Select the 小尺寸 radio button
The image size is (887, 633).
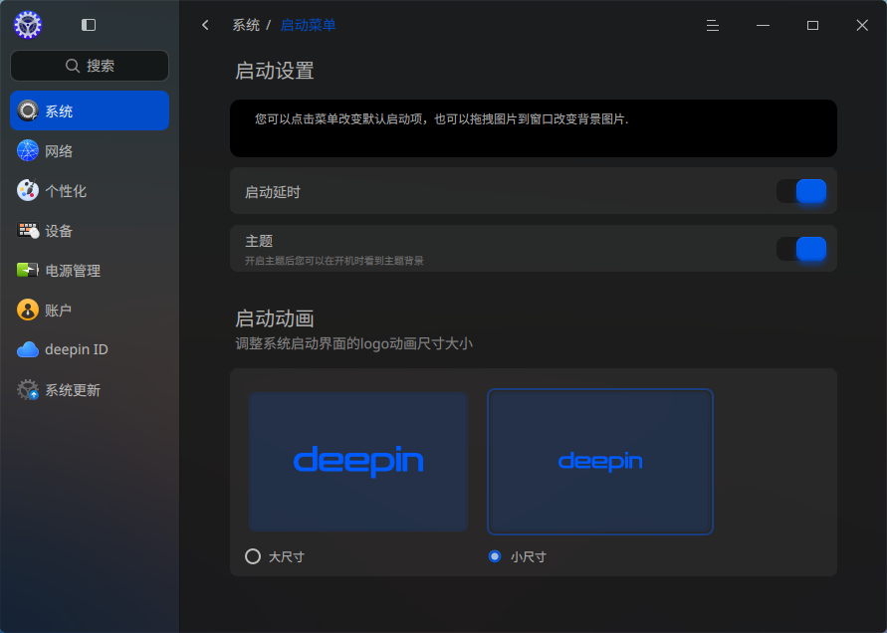pyautogui.click(x=495, y=556)
